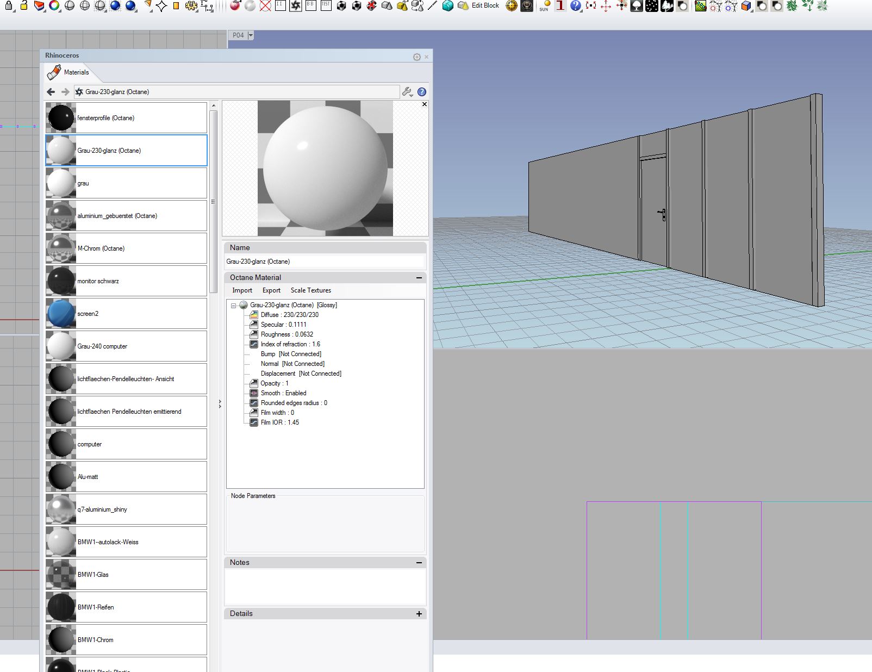This screenshot has height=672, width=872.
Task: Click the teal box toolbar icon
Action: tap(448, 6)
